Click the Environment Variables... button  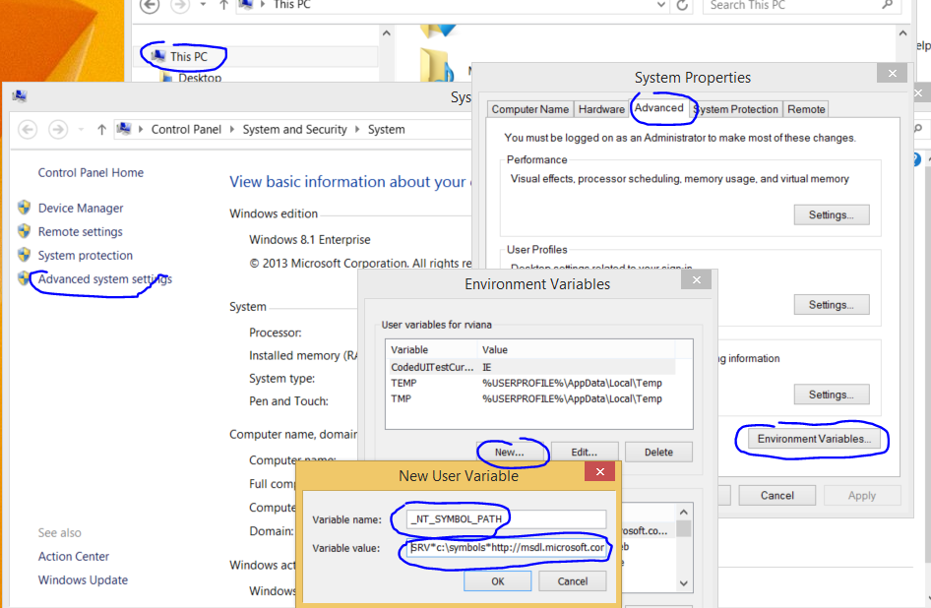(813, 439)
